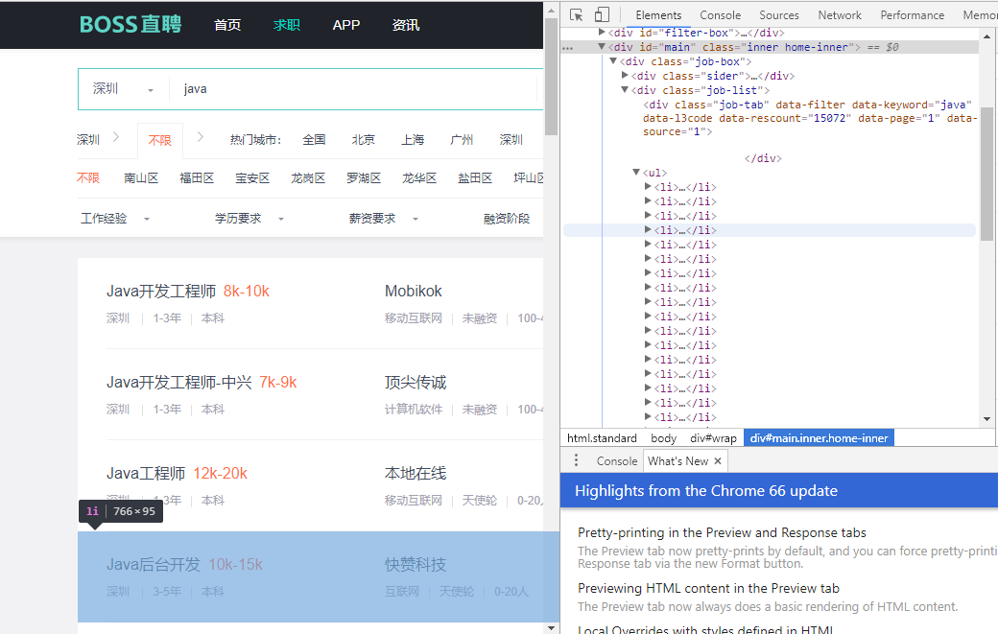Select the Console drawer tab
998x634 pixels.
click(617, 461)
